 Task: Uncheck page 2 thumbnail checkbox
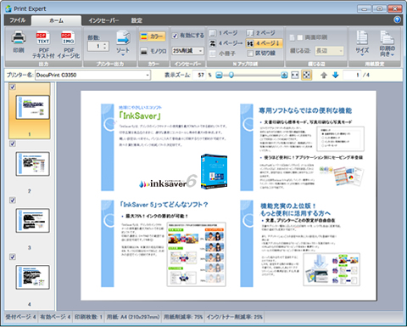click(x=13, y=144)
